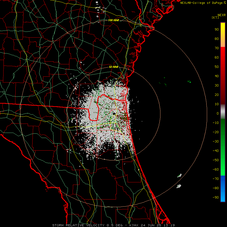The height and width of the screenshot is (227, 227).
Task: Pick the blue segment of the color bar
Action: point(223,189)
